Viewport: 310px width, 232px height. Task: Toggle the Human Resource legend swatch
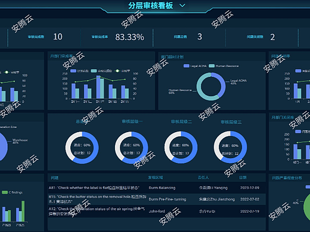[x=212, y=66]
